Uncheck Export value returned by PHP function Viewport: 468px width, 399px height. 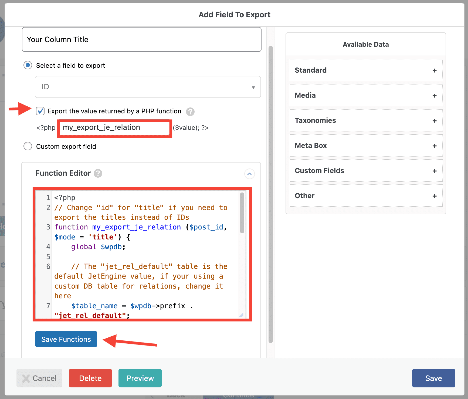(40, 111)
